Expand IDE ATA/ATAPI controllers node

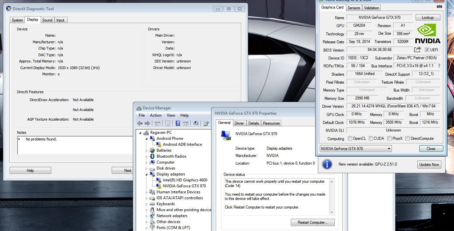(147, 198)
